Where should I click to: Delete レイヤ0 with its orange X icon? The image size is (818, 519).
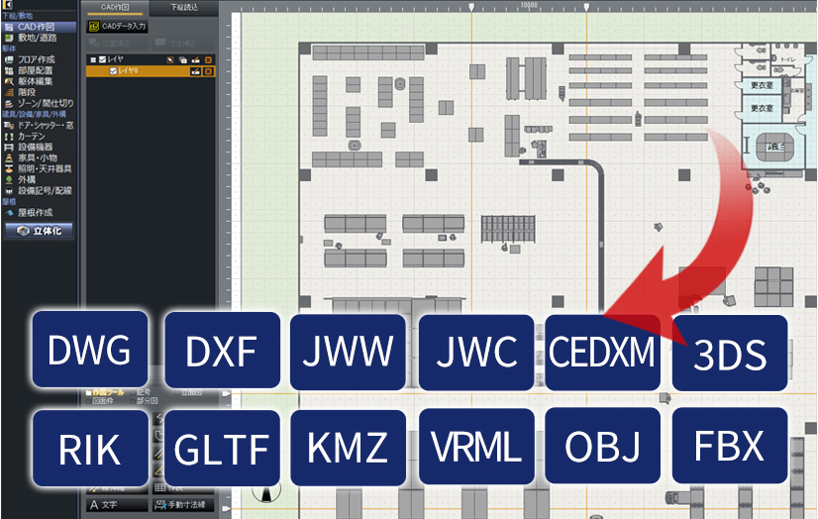pos(208,71)
